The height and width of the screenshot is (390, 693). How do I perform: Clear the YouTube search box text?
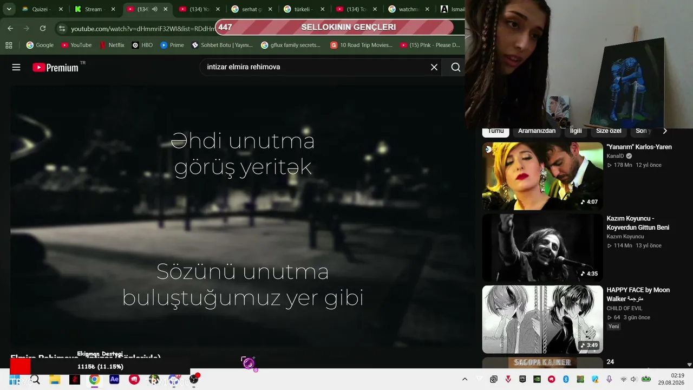click(434, 67)
